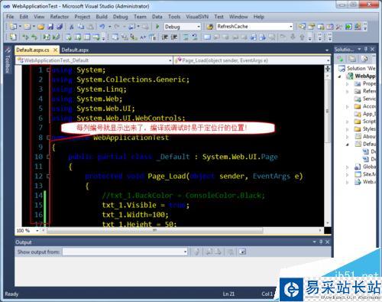Image resolution: width=382 pixels, height=302 pixels.
Task: Close the Default.aspx.cs tab
Action: pyautogui.click(x=55, y=50)
